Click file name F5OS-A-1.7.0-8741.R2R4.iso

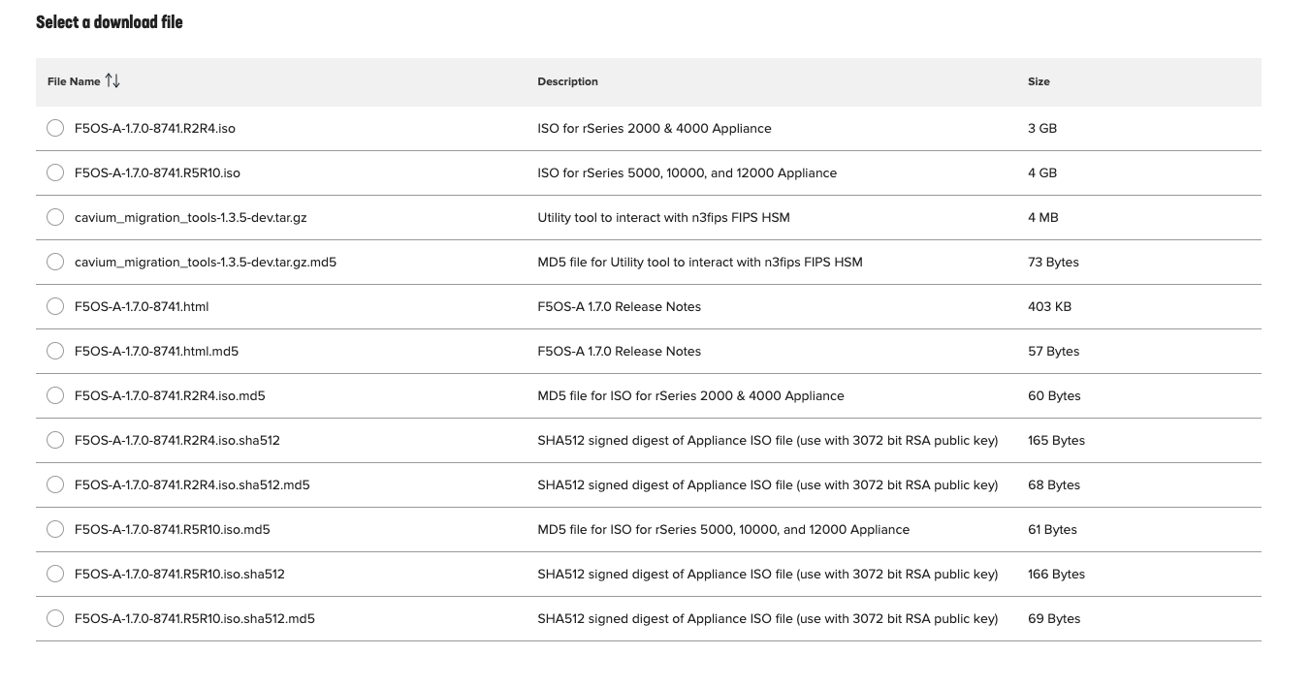(155, 128)
